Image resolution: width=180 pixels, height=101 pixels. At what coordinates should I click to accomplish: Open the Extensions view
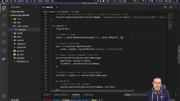4,42
